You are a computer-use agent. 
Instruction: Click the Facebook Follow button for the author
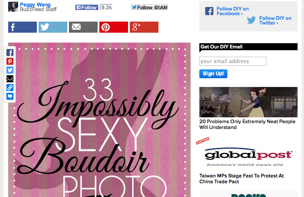click(87, 7)
